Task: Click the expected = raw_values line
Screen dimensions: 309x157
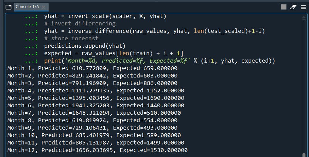Action: click(x=114, y=53)
